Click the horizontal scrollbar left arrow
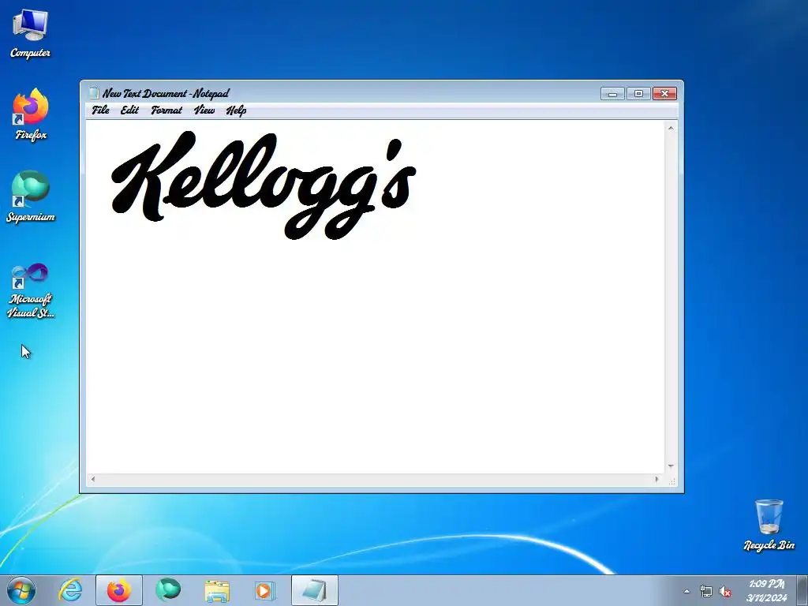Screen dimensions: 808x606 tap(93, 479)
